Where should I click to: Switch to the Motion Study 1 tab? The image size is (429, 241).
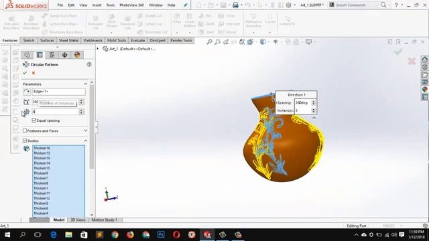tap(105, 220)
